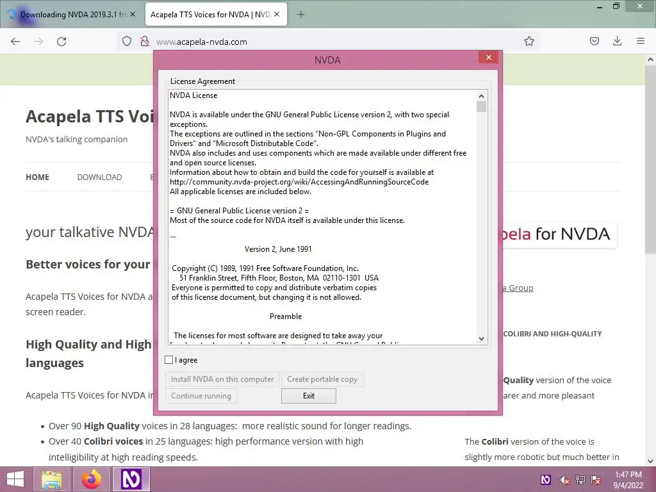Viewport: 656px width, 492px height.
Task: Click Create portable copy button
Action: (322, 379)
